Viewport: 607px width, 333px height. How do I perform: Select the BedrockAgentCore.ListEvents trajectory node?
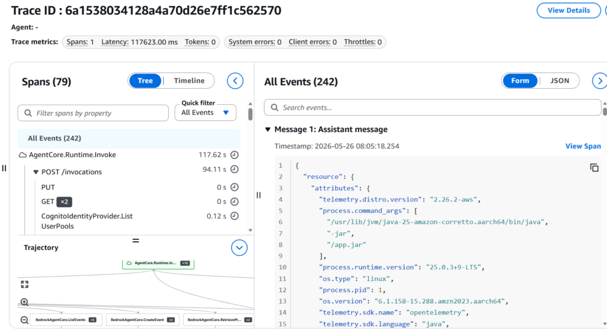coord(66,320)
